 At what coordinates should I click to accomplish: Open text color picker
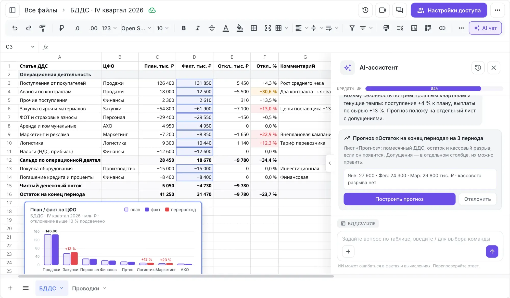[226, 28]
